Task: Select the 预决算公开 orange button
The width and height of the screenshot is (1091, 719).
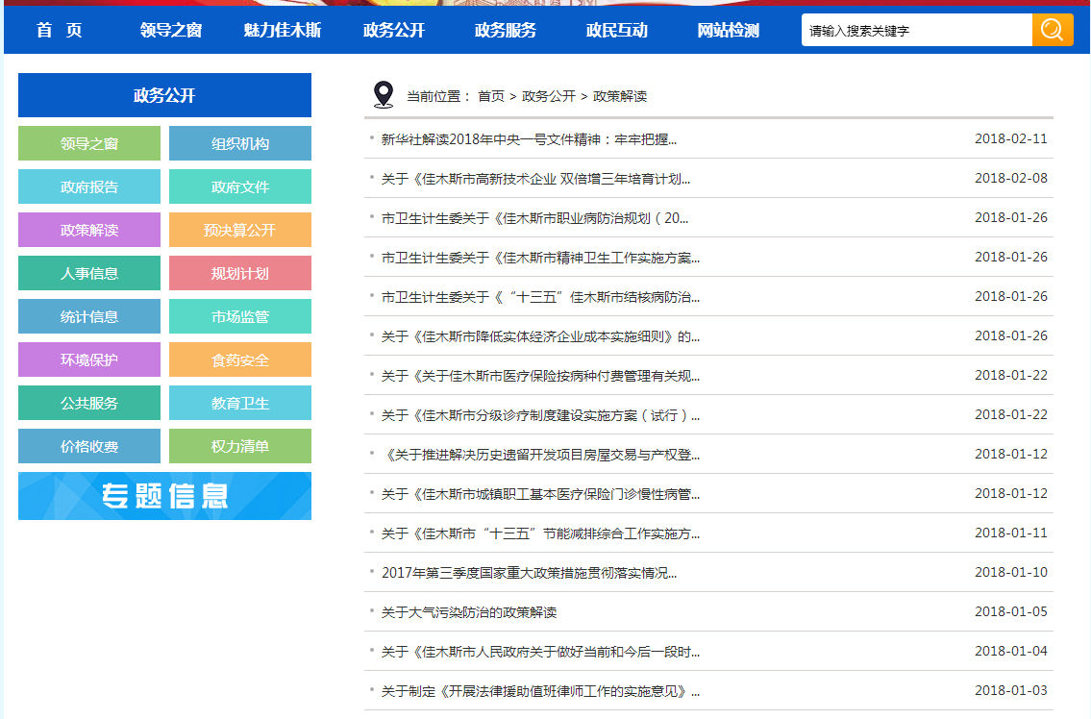Action: 240,231
